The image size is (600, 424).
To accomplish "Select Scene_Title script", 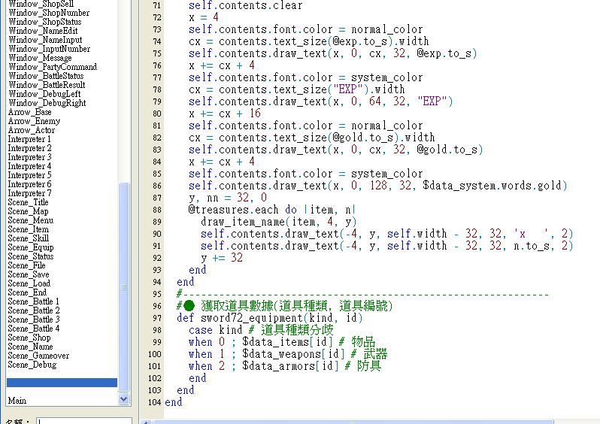I will click(28, 202).
